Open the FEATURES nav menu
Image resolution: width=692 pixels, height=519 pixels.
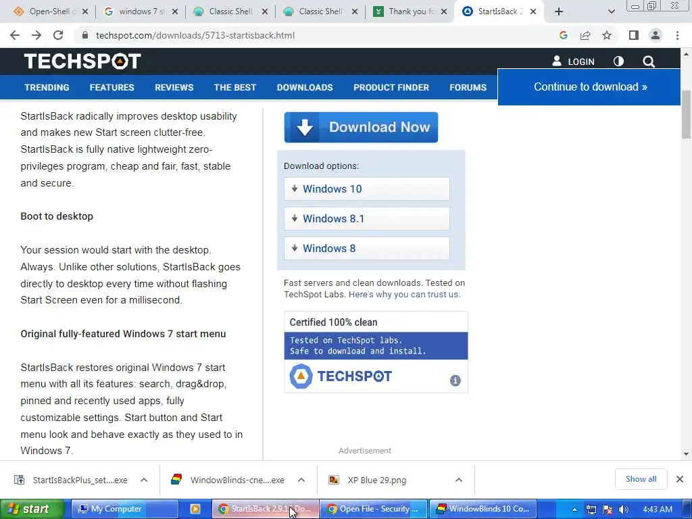(112, 87)
